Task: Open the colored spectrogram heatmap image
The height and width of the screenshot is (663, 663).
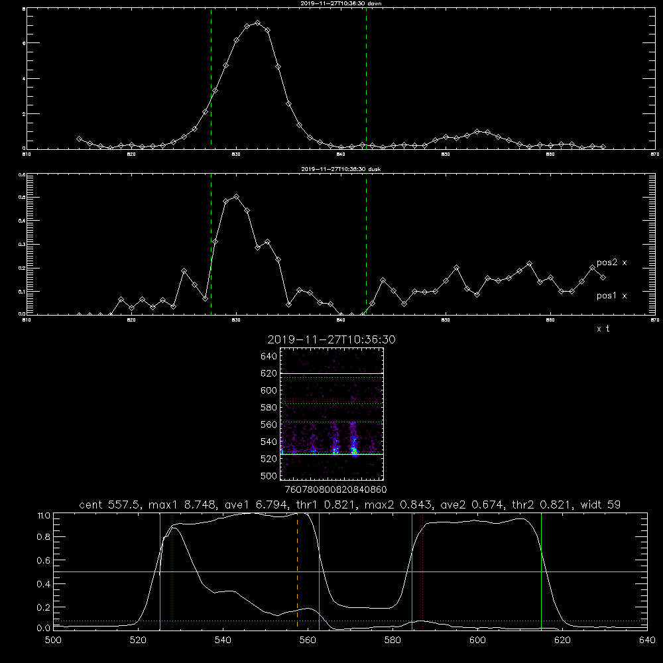Action: coord(332,414)
